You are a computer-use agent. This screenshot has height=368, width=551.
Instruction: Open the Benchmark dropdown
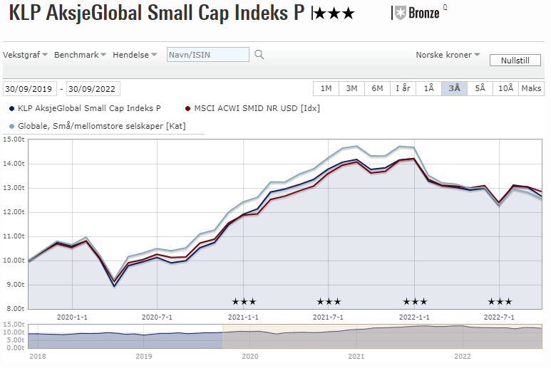(80, 55)
